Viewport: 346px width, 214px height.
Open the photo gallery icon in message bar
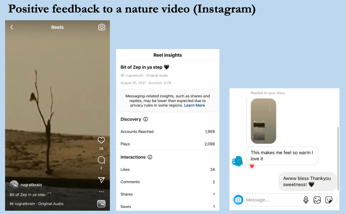(x=317, y=200)
